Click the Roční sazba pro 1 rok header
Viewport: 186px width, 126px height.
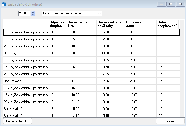tap(82, 24)
